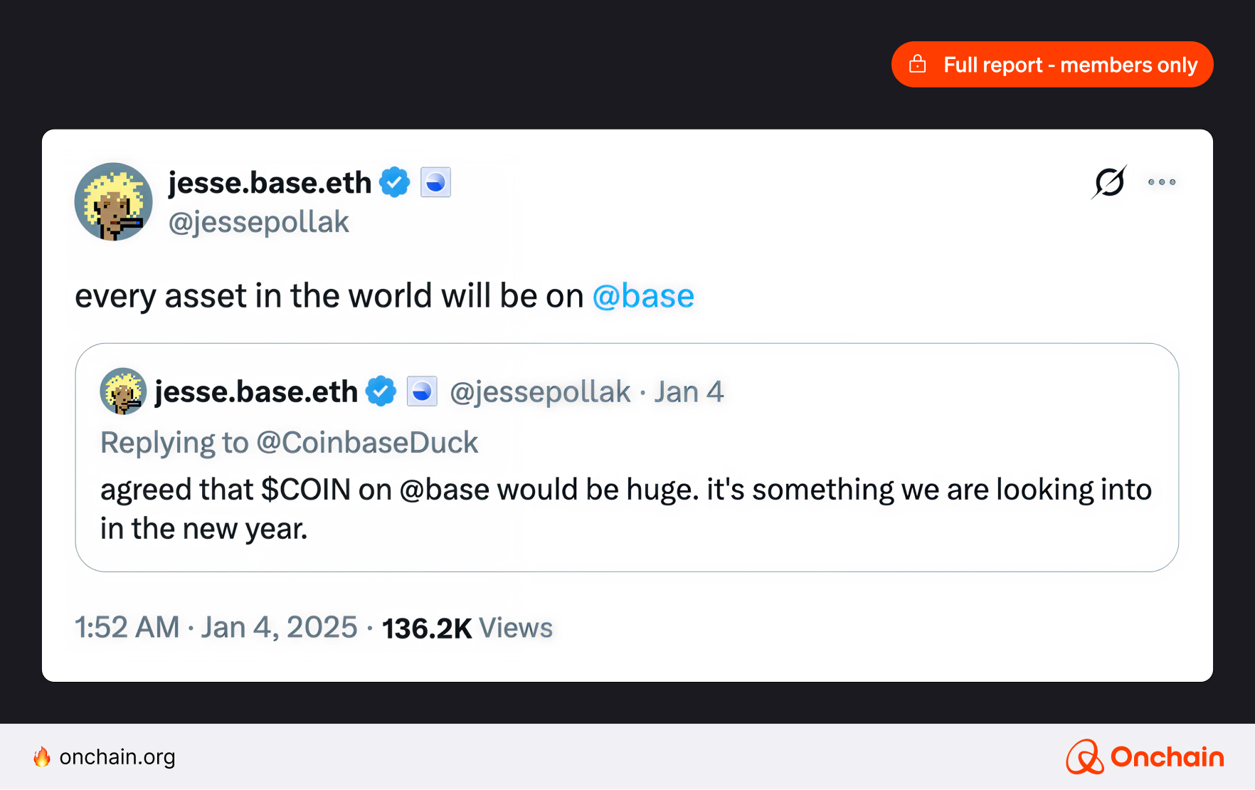Click the fire icon next to onchain.org

[42, 757]
